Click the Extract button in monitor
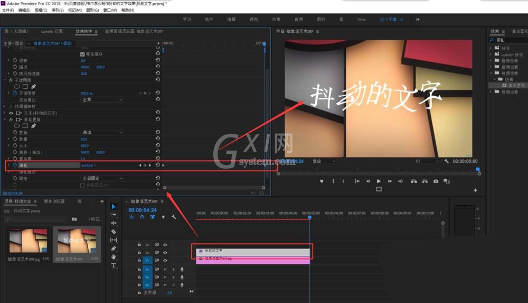 click(425, 181)
